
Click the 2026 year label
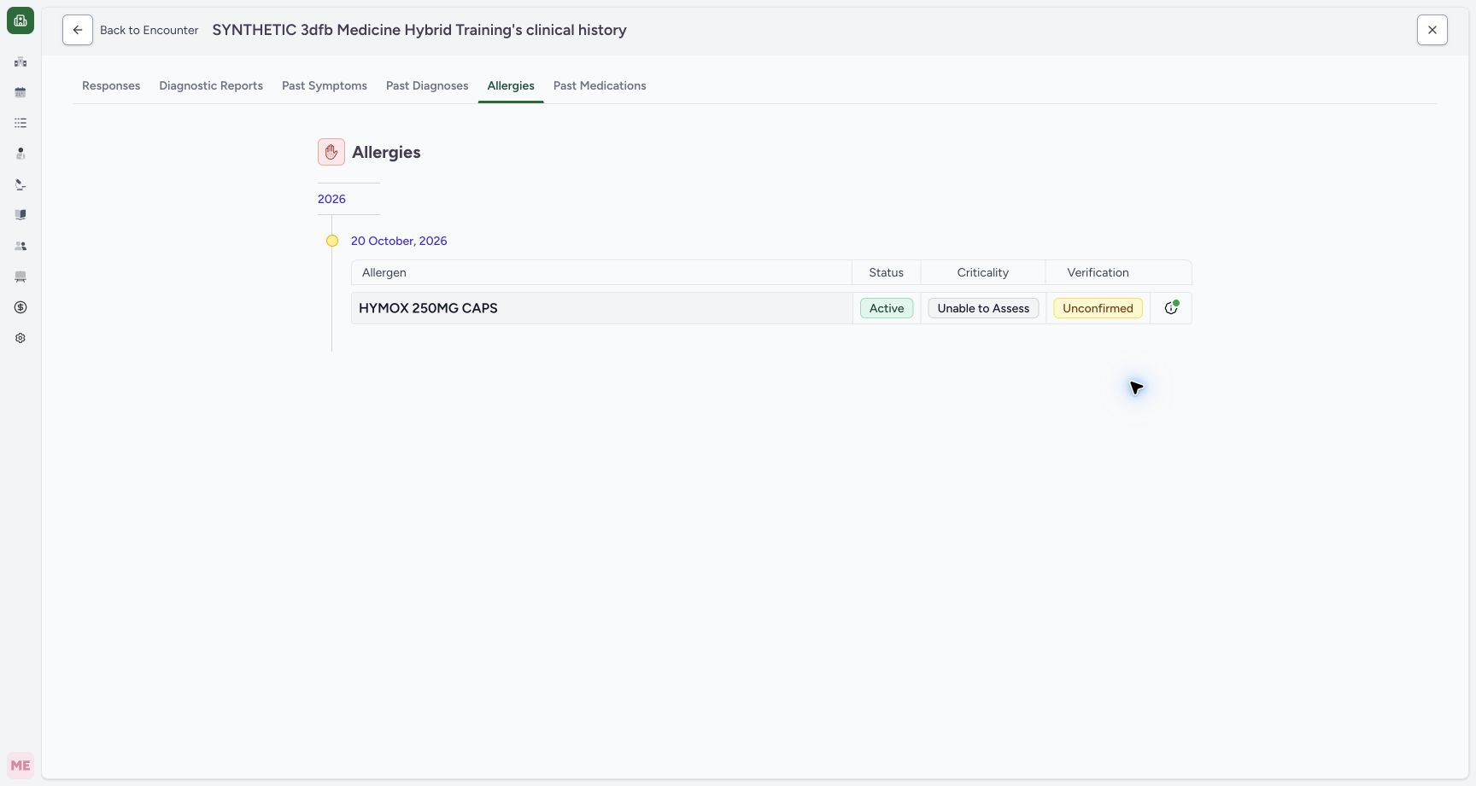(331, 199)
